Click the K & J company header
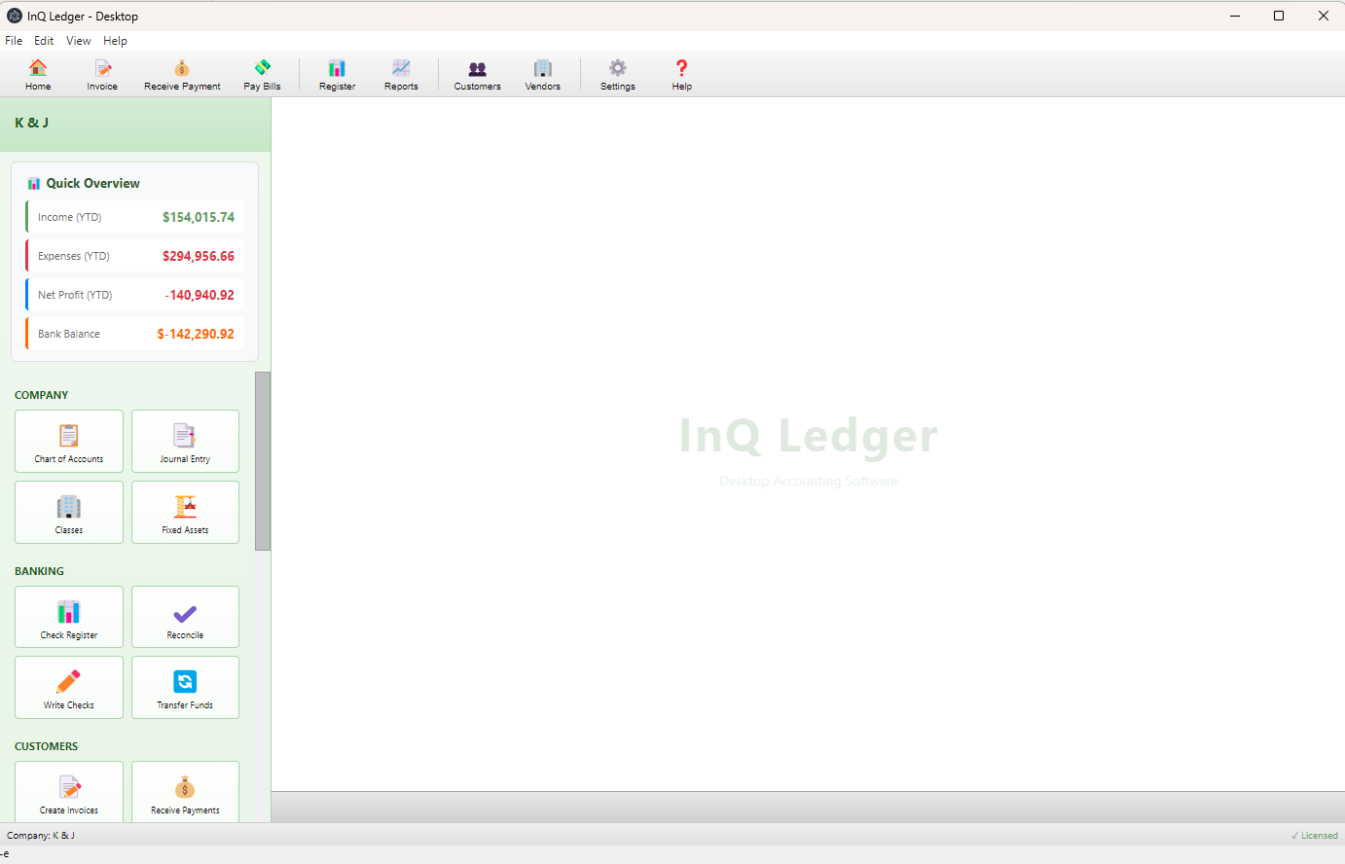This screenshot has height=864, width=1345. coord(135,124)
